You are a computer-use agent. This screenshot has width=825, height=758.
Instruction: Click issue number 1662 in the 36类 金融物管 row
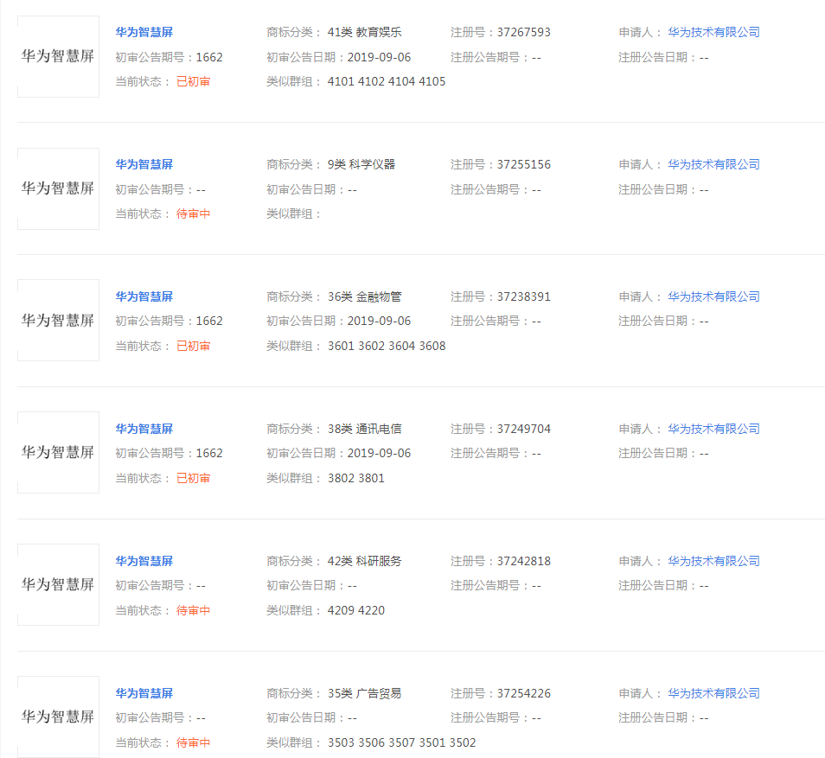click(x=209, y=321)
